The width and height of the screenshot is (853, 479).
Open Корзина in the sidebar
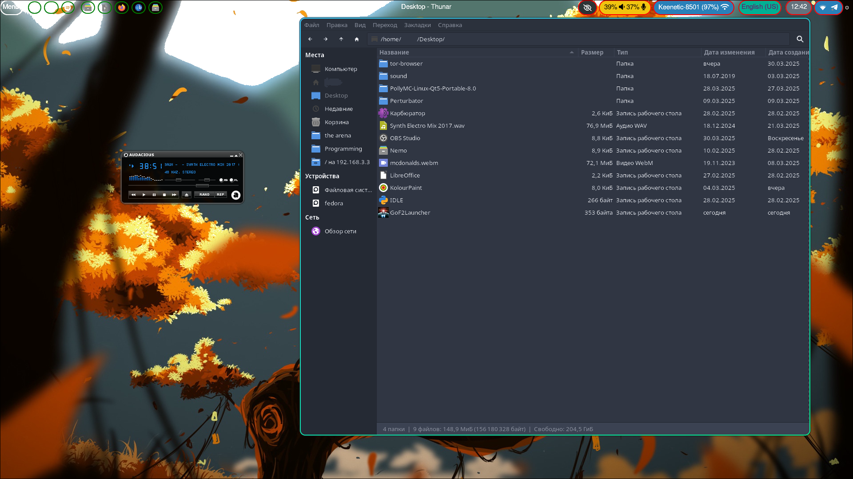point(336,122)
